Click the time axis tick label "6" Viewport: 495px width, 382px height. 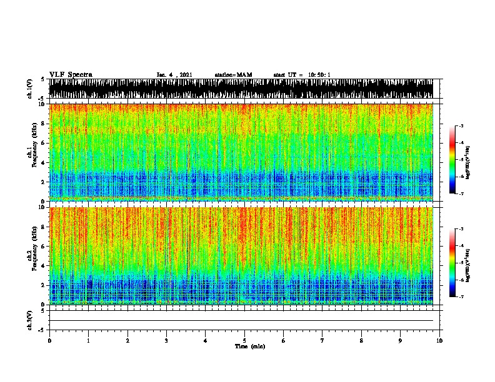click(x=284, y=341)
